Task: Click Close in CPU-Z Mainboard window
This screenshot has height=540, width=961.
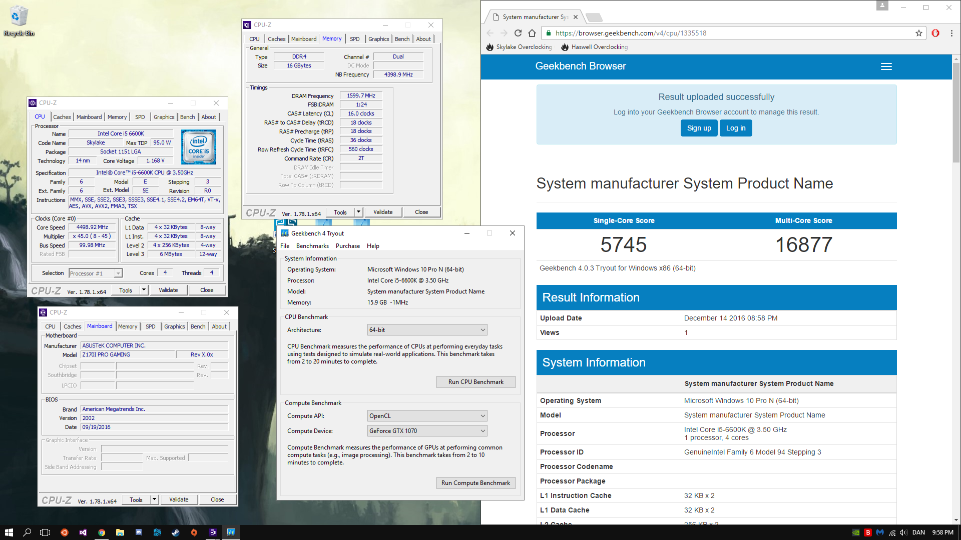Action: point(217,499)
